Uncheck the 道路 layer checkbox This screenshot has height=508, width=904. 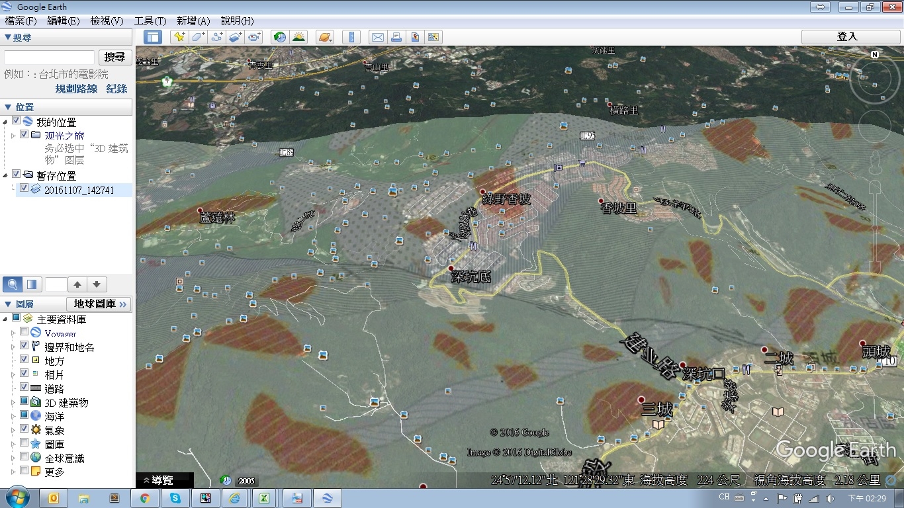tap(24, 388)
